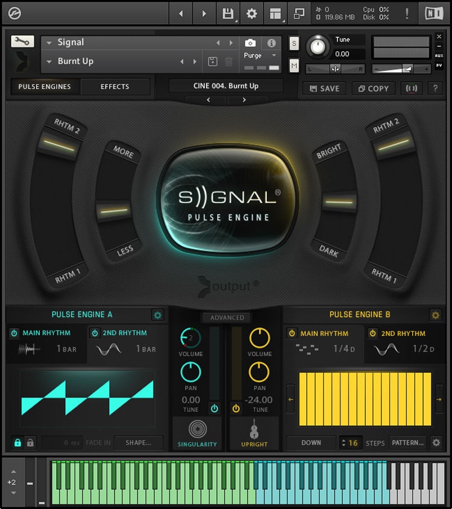Click the Engine A sawtooth waveform display

coord(87,399)
